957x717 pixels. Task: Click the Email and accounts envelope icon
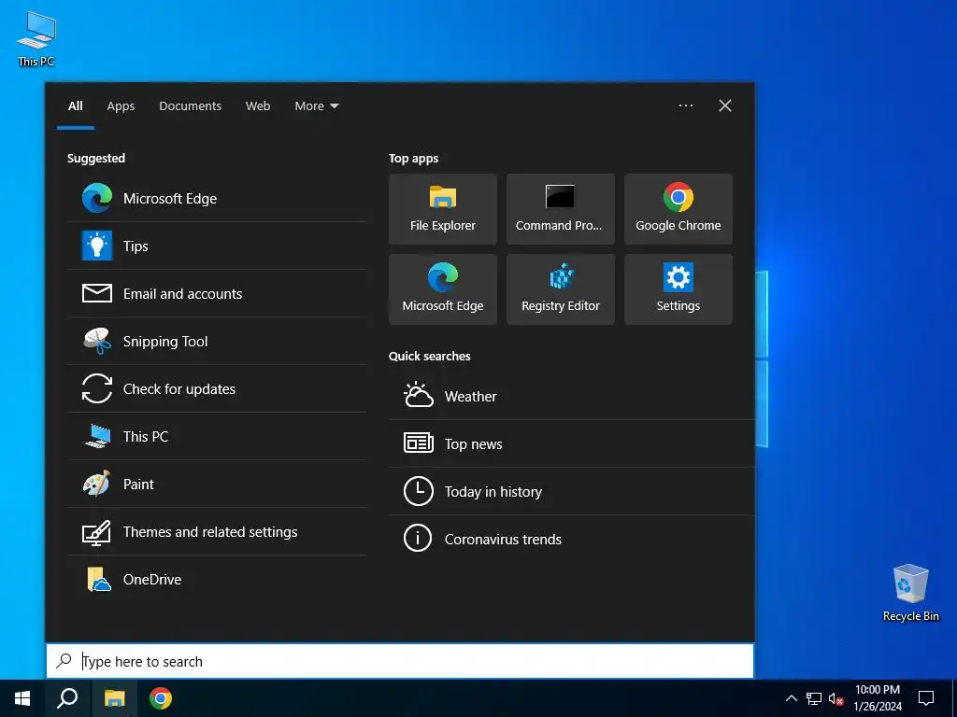pos(97,293)
